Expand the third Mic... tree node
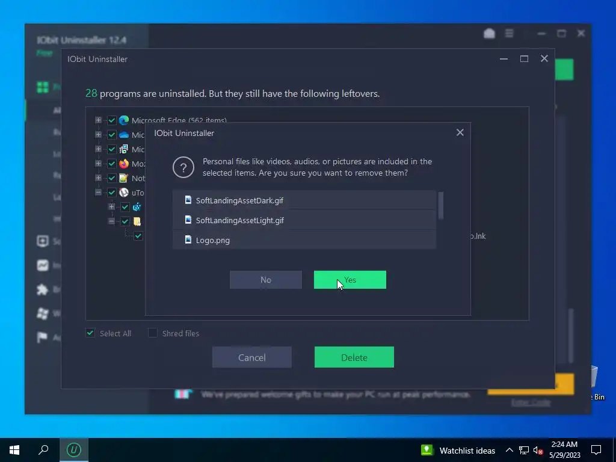Viewport: 616px width, 462px height. point(98,149)
